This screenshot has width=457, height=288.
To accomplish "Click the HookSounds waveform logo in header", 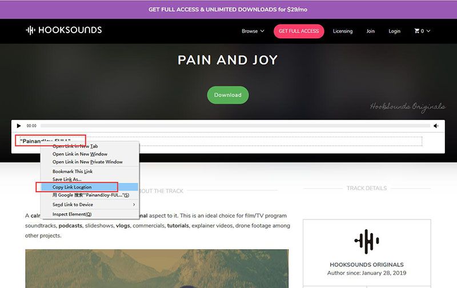I will (x=30, y=30).
